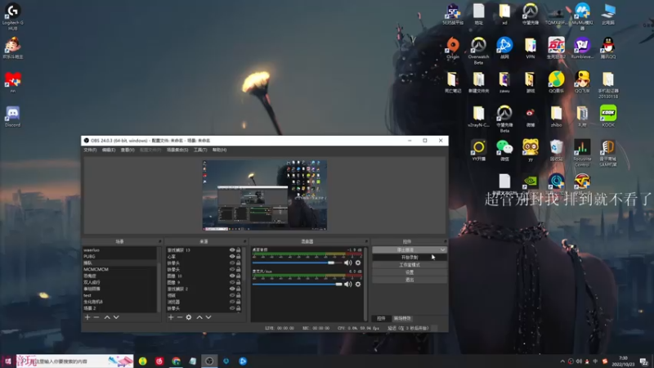Adjust microphone/Aux volume slider
654x368 pixels.
297,284
